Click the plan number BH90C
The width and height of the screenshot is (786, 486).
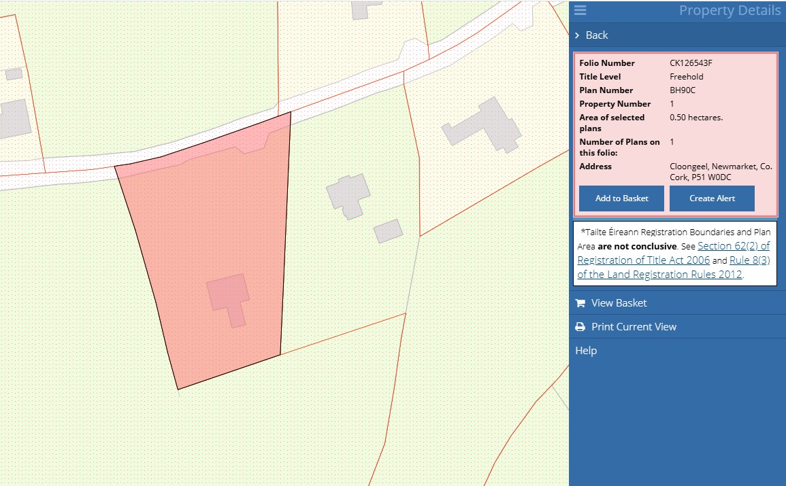[x=681, y=90]
